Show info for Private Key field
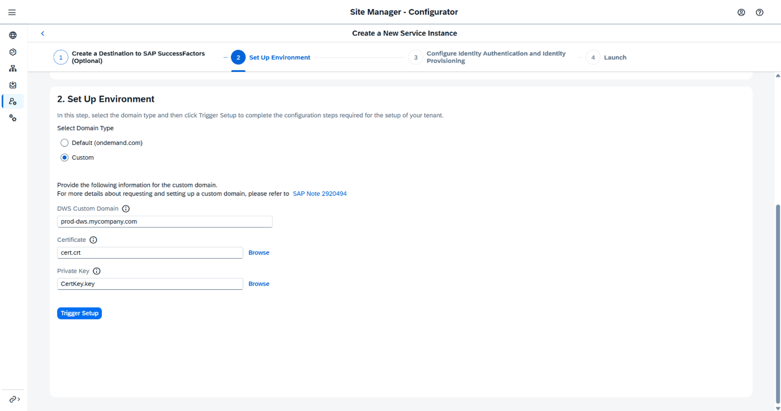This screenshot has height=411, width=781. coord(97,271)
